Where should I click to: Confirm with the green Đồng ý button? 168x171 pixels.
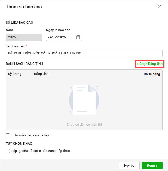click(x=152, y=166)
